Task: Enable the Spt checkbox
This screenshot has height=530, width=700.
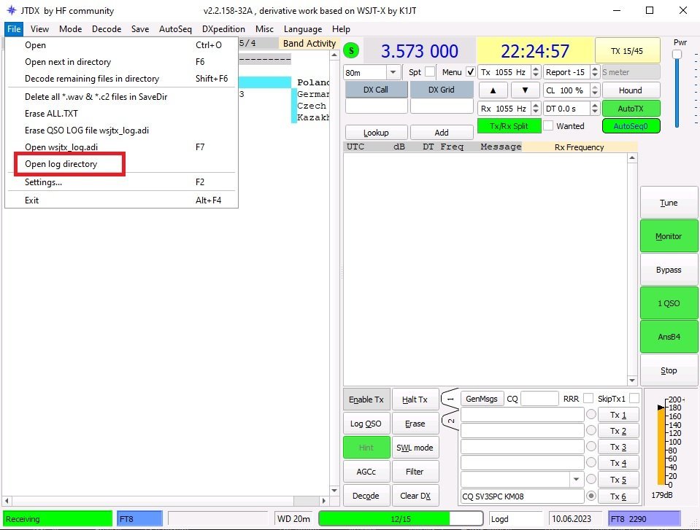Action: (430, 72)
